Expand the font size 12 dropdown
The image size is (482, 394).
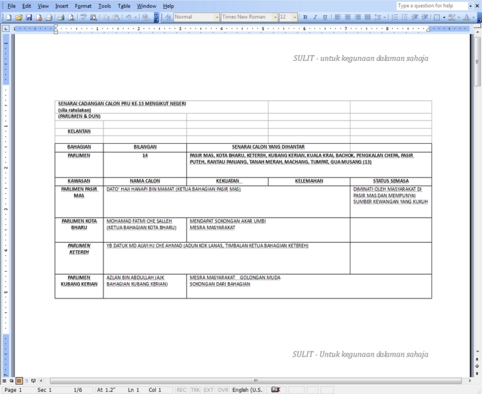[295, 18]
